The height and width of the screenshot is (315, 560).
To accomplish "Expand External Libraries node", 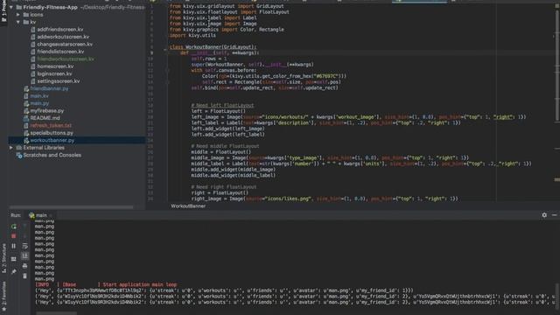I will click(x=11, y=148).
